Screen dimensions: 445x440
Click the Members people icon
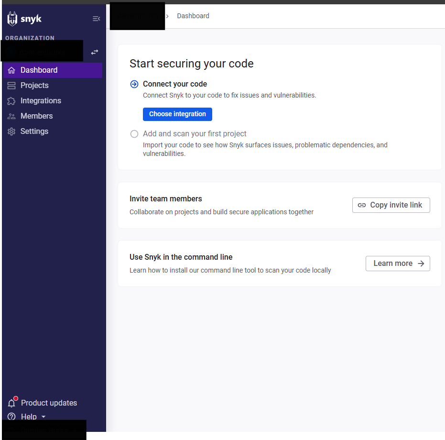pos(11,116)
